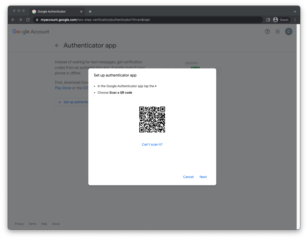The image size is (308, 239).
Task: View site info via the lock icon
Action: (x=37, y=20)
